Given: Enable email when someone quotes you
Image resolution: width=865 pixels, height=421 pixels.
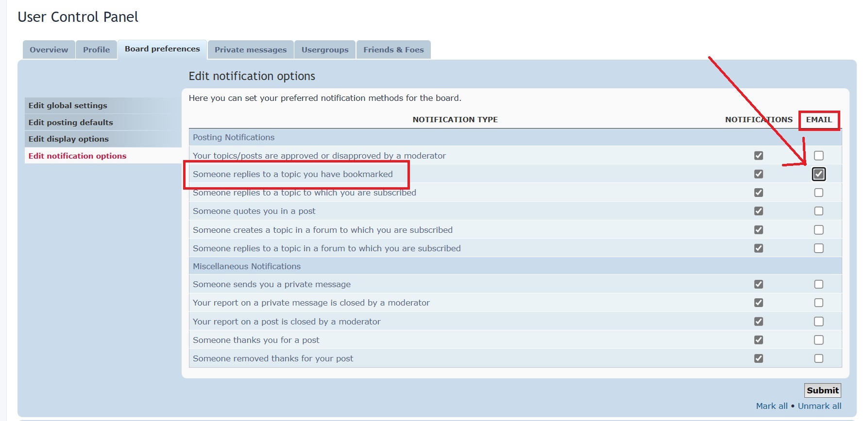Looking at the screenshot, I should click(819, 211).
